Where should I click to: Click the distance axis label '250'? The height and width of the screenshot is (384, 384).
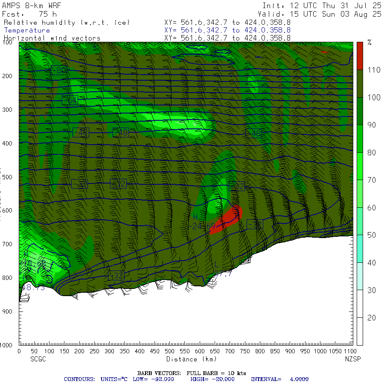[94, 352]
